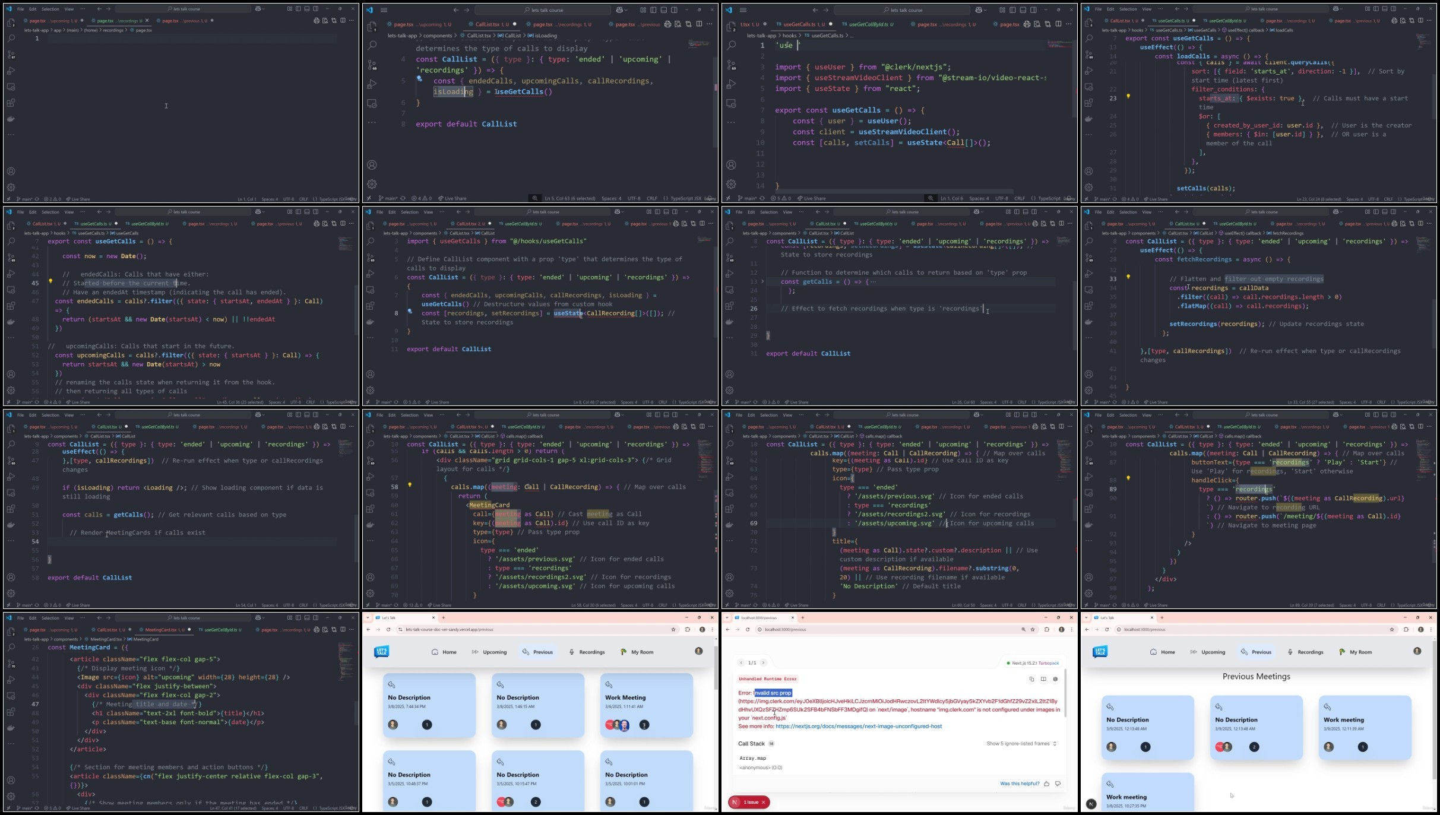Click the 1 Issue badge

coord(749,803)
